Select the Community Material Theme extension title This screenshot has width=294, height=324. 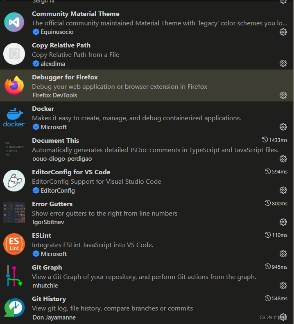tap(76, 14)
